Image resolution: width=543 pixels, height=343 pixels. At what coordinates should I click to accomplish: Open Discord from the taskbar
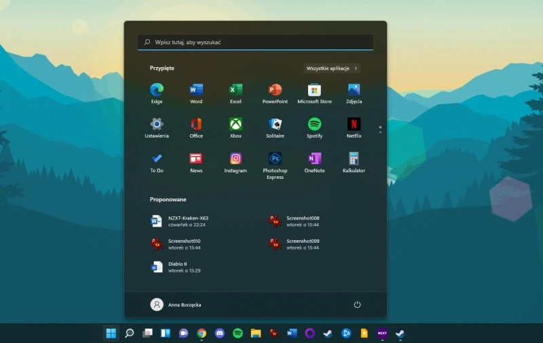219,333
